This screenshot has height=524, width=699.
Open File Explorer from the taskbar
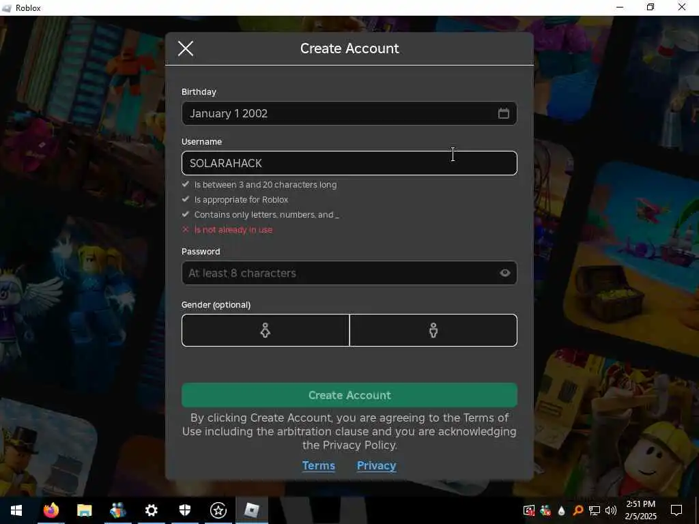(x=84, y=510)
